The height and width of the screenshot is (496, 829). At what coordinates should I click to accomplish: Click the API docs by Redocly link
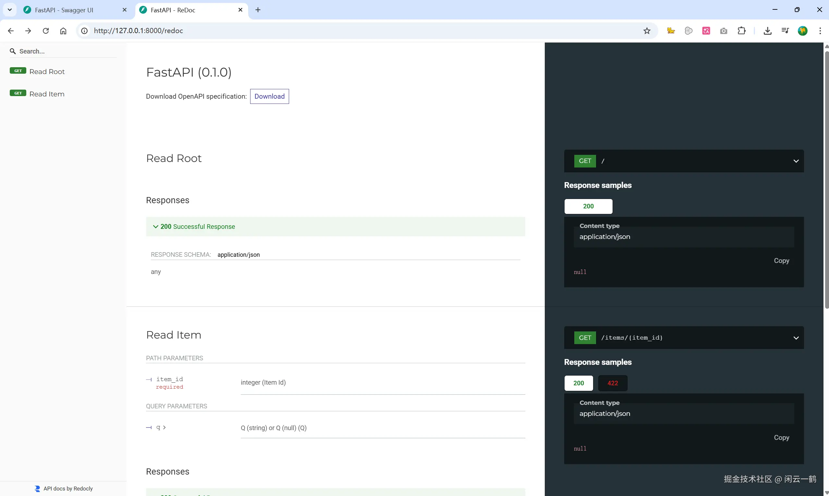tap(68, 488)
